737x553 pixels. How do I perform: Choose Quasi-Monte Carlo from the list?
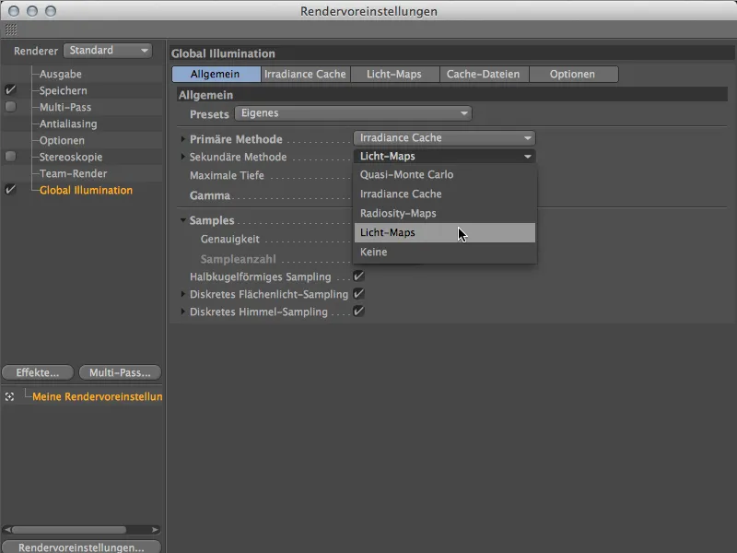pyautogui.click(x=445, y=174)
